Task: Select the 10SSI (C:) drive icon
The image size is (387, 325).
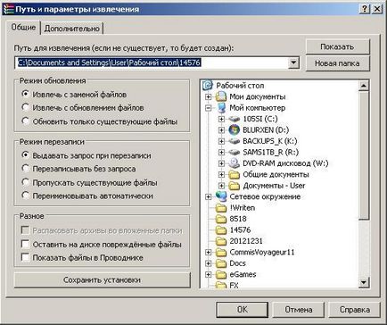Action: [x=235, y=119]
